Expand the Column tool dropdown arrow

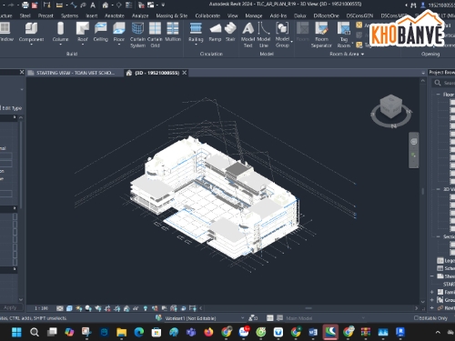click(60, 45)
